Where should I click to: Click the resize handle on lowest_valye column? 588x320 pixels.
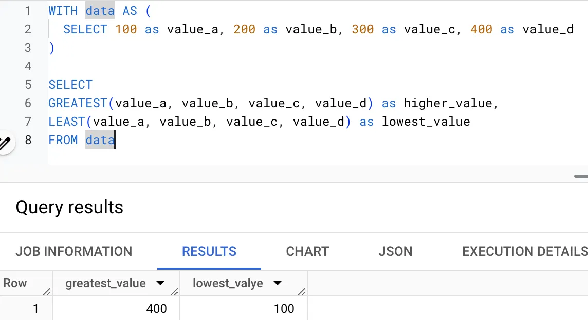[303, 291]
